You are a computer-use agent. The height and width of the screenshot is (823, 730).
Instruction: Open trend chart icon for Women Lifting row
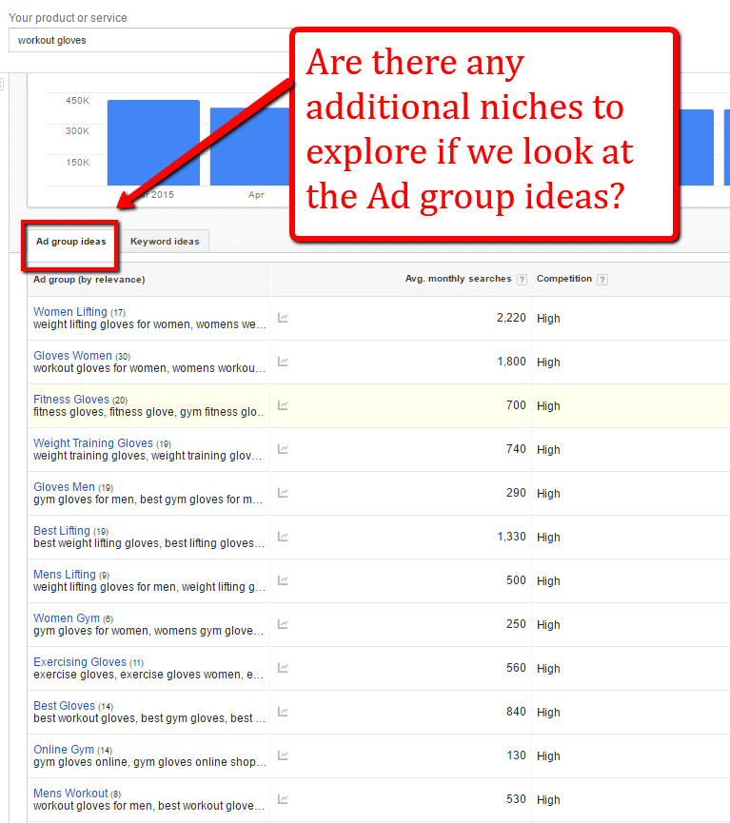[x=283, y=318]
